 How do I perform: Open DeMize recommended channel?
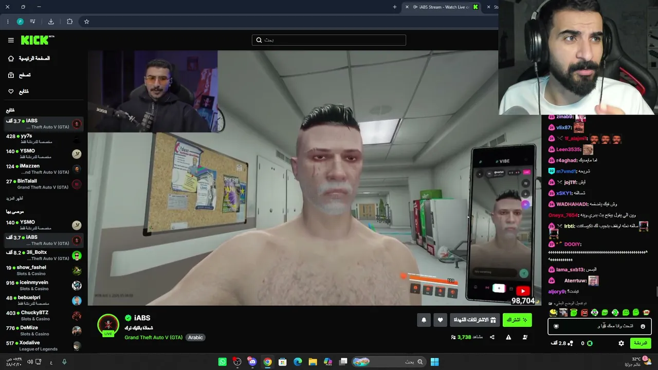[44, 330]
